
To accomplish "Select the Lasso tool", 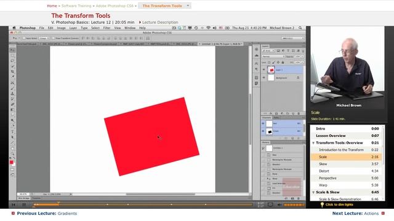I will click(12, 61).
